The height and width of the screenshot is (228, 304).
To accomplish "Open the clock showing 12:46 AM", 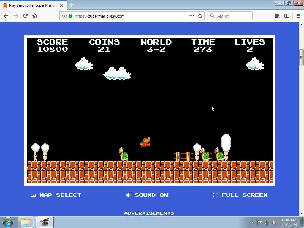I will pos(289,222).
